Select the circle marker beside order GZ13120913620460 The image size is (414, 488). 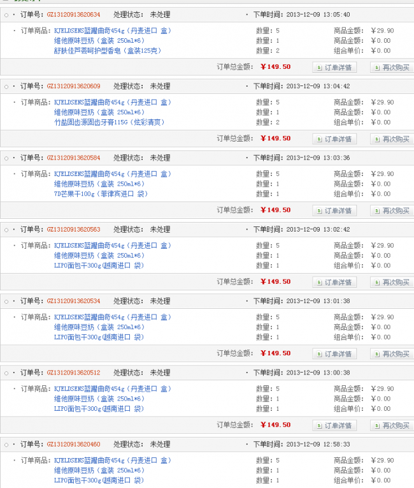[6, 445]
